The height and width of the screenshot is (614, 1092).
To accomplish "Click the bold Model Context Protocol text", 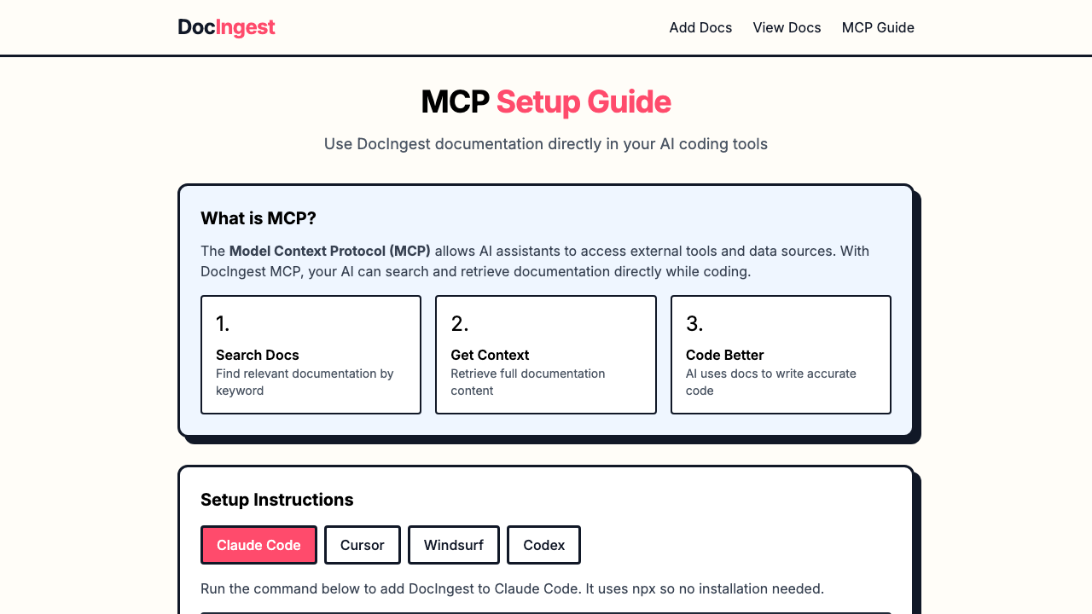I will [x=329, y=251].
